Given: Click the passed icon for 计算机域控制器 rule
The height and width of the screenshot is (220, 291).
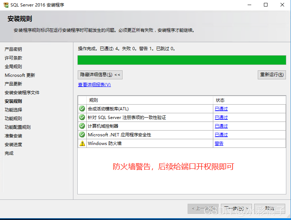Looking at the screenshot, I should (x=82, y=126).
